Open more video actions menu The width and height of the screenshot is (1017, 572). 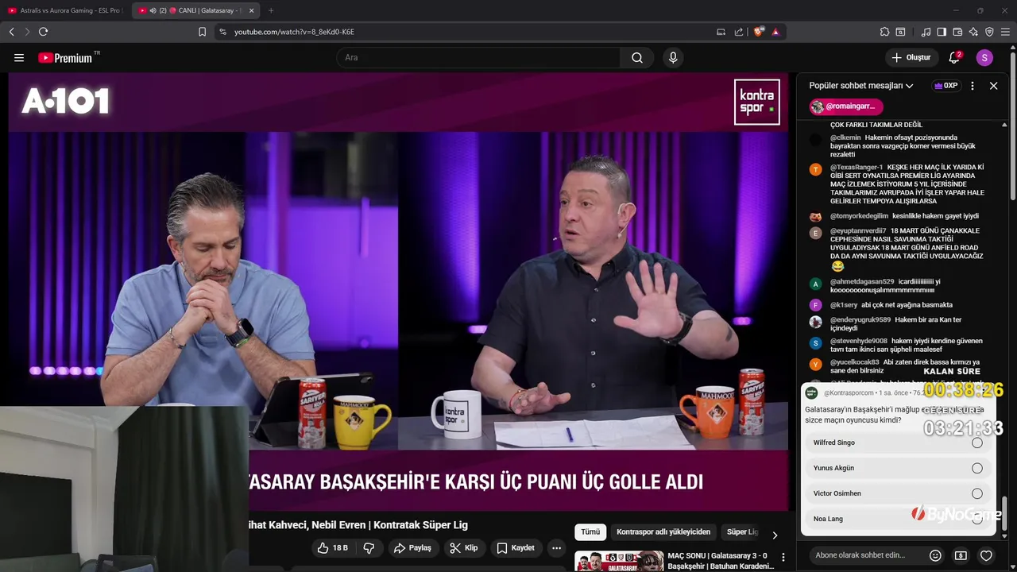click(556, 547)
